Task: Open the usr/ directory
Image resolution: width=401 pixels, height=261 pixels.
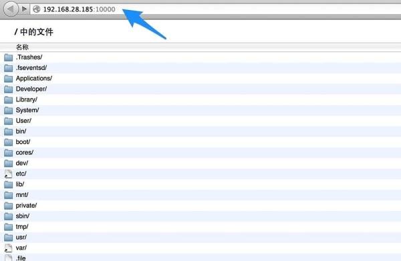Action: click(x=21, y=237)
